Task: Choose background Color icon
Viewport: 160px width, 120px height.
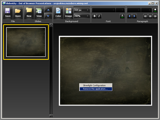Action: [x=58, y=13]
